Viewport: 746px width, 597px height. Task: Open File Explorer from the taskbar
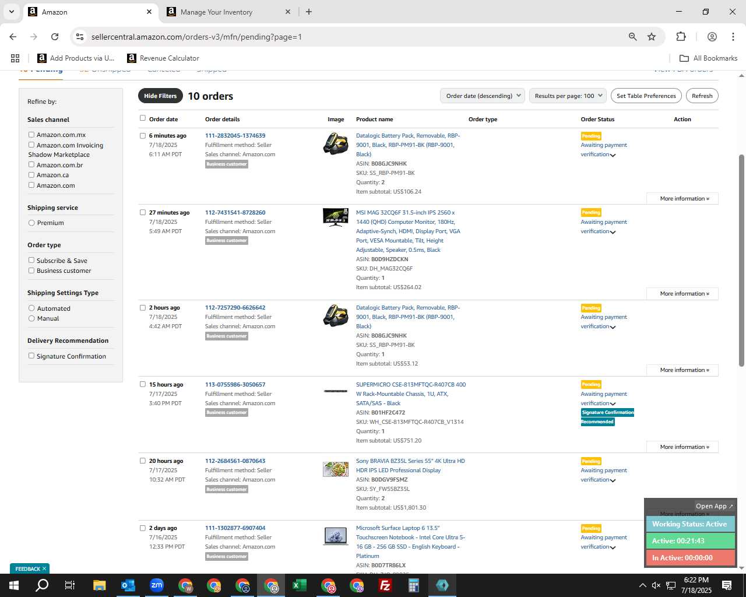[x=99, y=585]
